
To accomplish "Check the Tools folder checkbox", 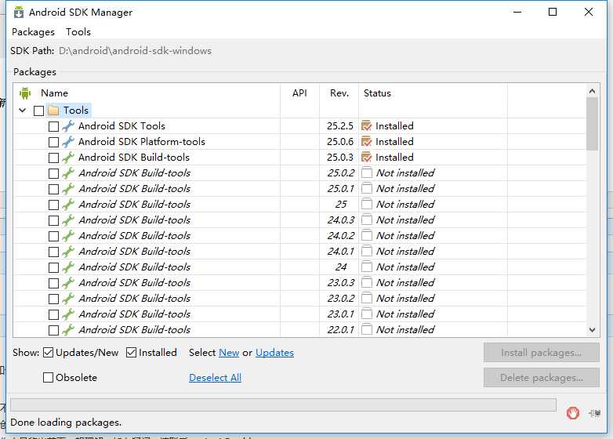I will pos(38,111).
